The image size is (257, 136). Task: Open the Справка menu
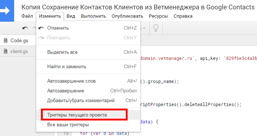183,16
